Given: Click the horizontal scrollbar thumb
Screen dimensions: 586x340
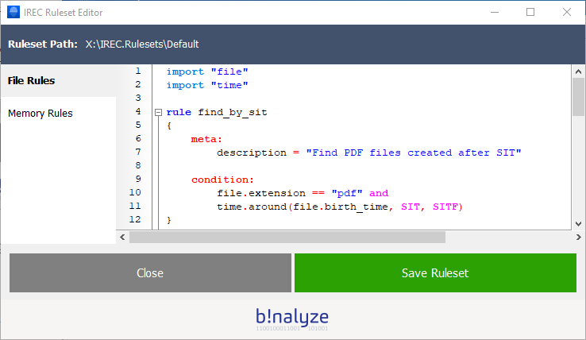Looking at the screenshot, I should point(287,237).
